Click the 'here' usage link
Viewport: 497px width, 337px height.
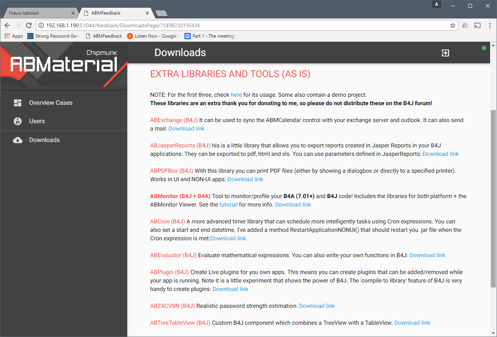pos(236,94)
